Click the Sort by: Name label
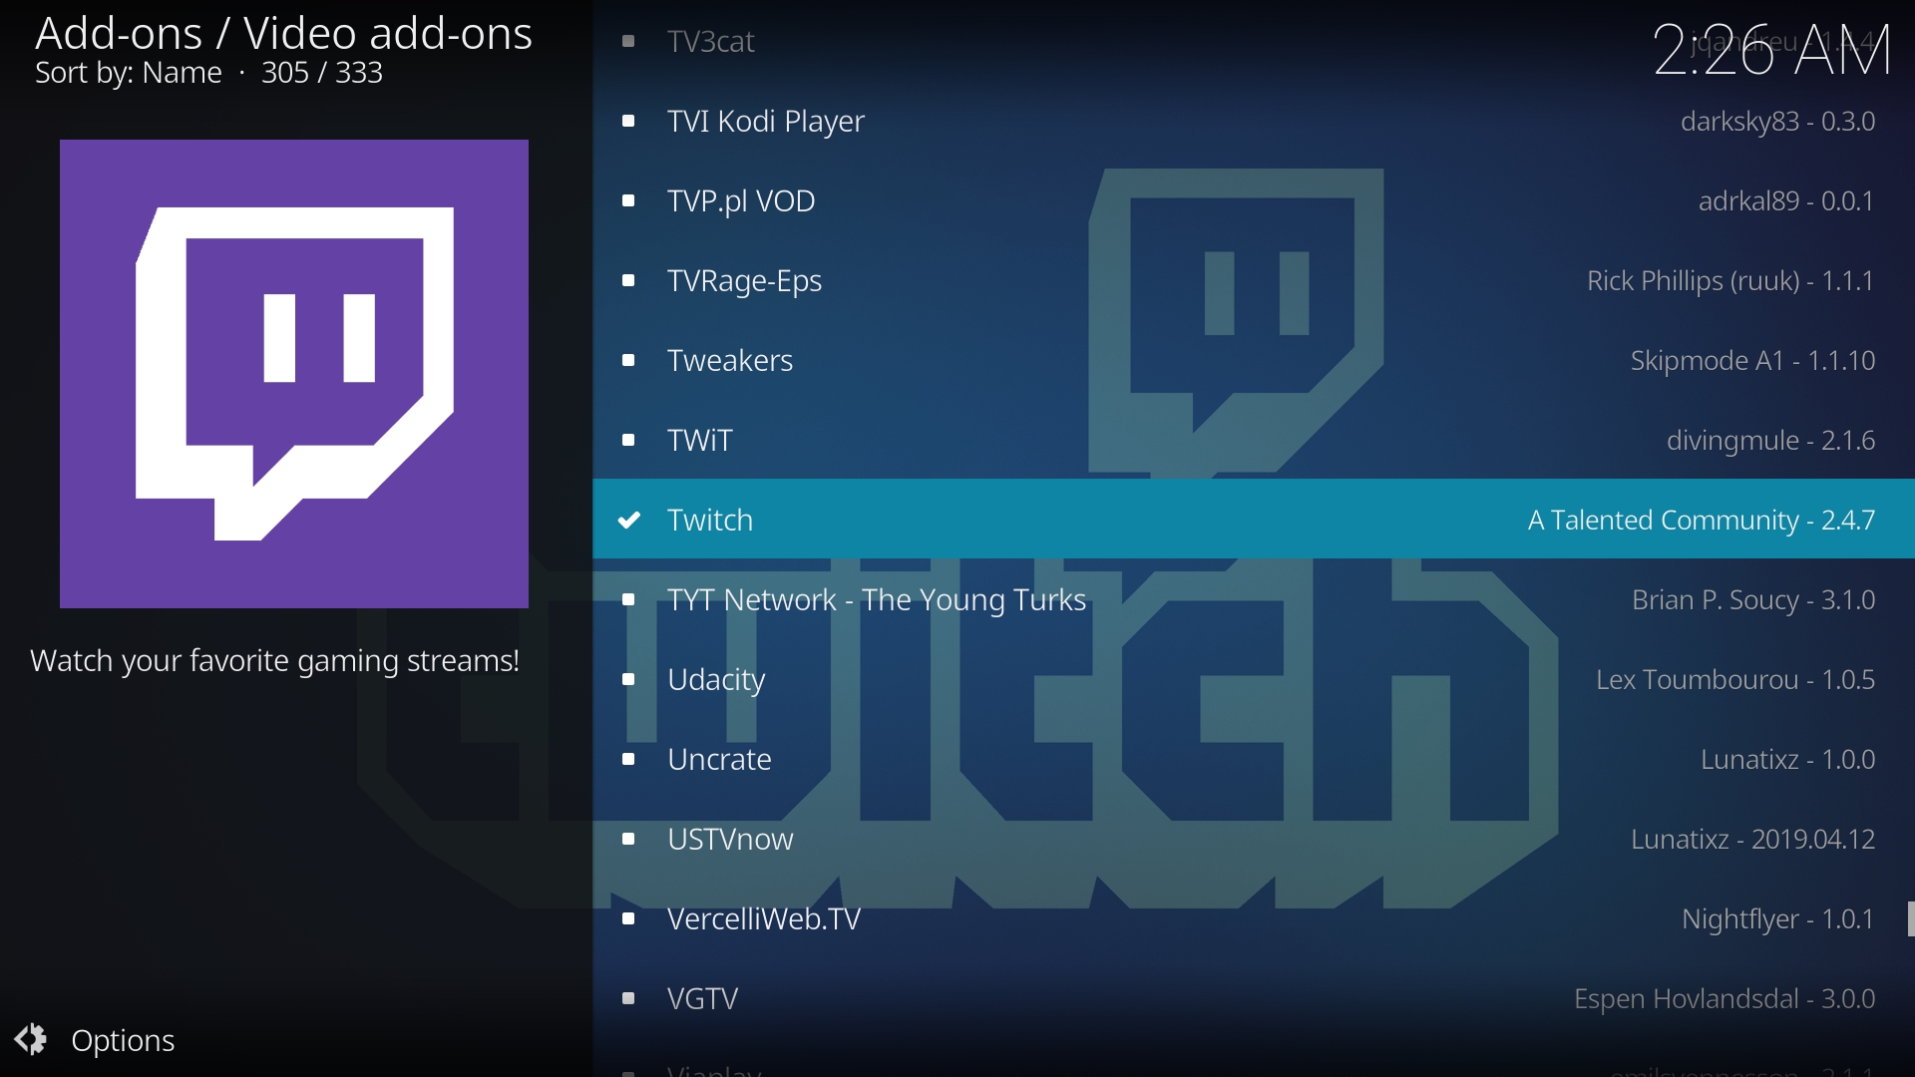 128,73
